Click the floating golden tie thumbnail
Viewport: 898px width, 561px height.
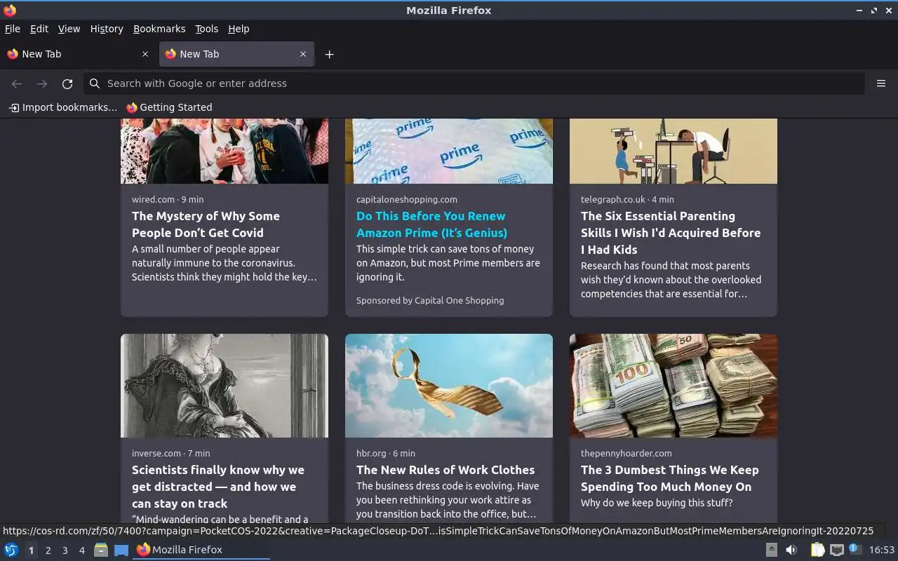(x=449, y=386)
